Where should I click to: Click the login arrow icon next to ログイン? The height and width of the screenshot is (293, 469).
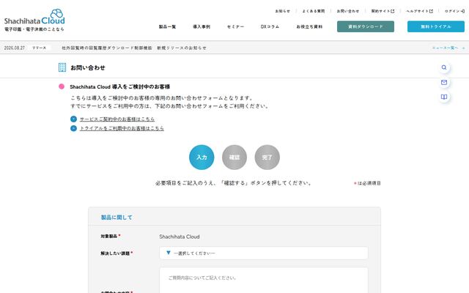pyautogui.click(x=462, y=11)
